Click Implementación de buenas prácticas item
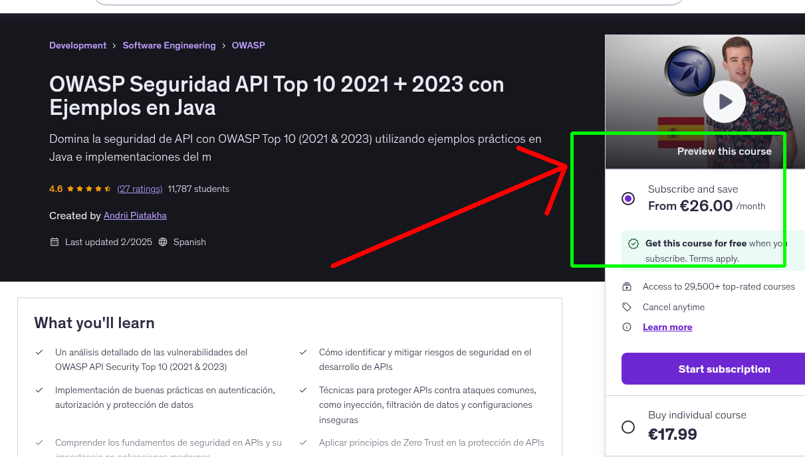This screenshot has width=805, height=457. pos(165,397)
